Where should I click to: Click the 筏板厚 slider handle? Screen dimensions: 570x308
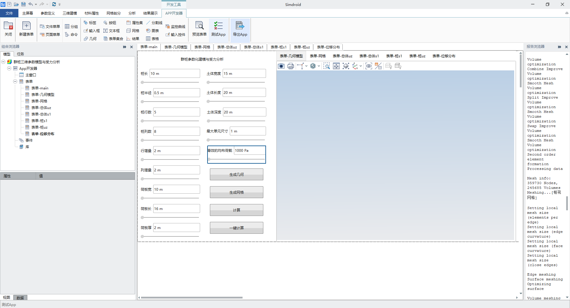tap(142, 236)
